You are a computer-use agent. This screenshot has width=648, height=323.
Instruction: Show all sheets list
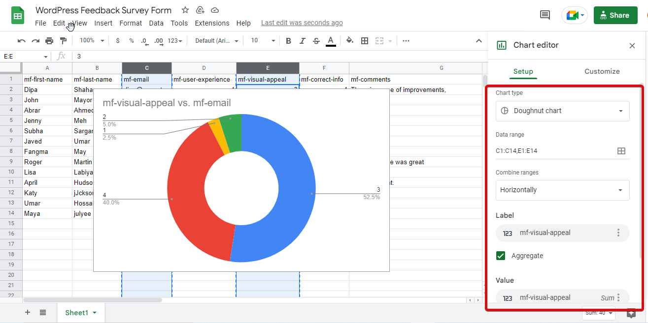[x=43, y=312]
